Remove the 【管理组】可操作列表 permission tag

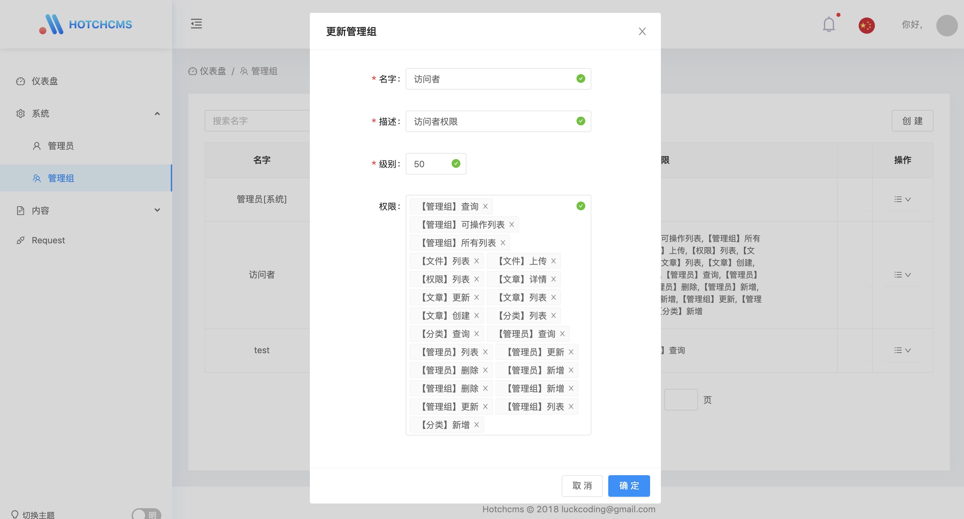point(512,224)
